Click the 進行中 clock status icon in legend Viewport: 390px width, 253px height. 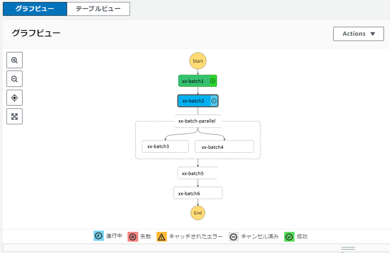[98, 237]
